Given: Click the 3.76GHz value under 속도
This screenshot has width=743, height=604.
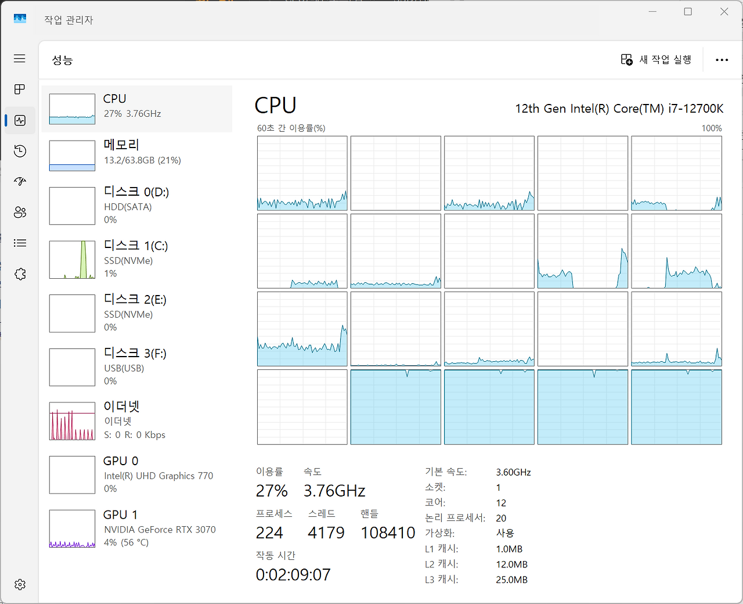Looking at the screenshot, I should 334,491.
